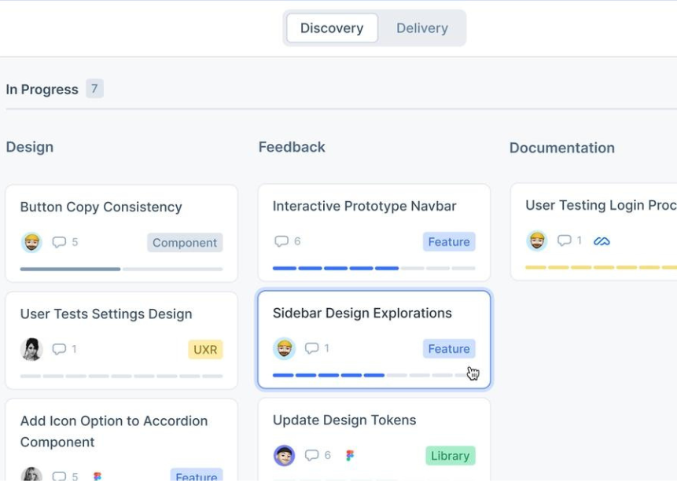Viewport: 677px width, 481px height.
Task: Click the UXR tag label
Action: point(205,350)
